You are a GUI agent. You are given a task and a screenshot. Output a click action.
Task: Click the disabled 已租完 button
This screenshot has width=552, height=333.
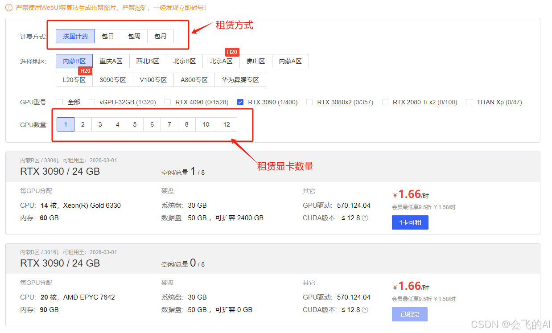tap(410, 314)
